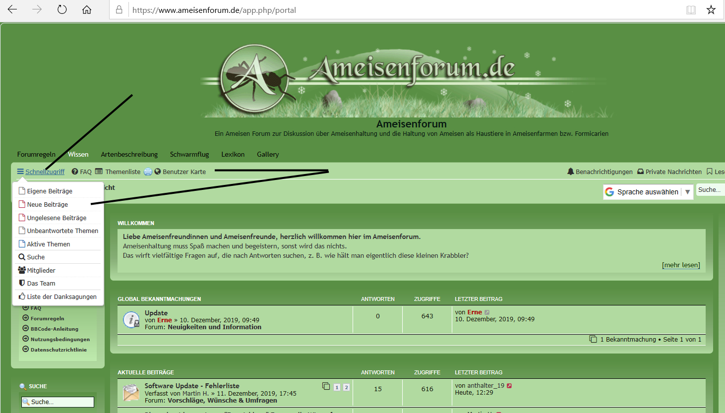Click the Update announcement info icon
Screen dimensions: 725x413
131,320
